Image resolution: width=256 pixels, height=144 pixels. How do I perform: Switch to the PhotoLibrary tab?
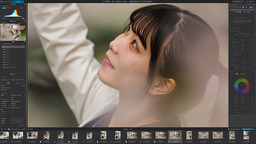6,2
